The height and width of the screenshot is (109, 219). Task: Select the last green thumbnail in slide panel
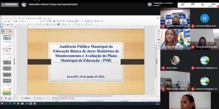7,93
